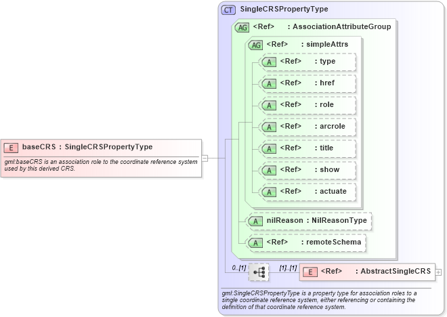Select the remoteSchema reference text
The width and height of the screenshot is (447, 317).
(x=314, y=242)
